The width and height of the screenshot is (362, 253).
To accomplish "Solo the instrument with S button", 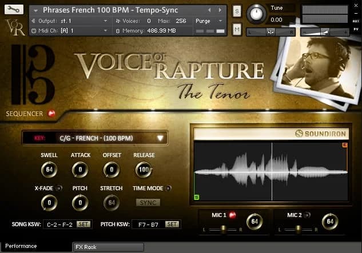I will pos(237,11).
